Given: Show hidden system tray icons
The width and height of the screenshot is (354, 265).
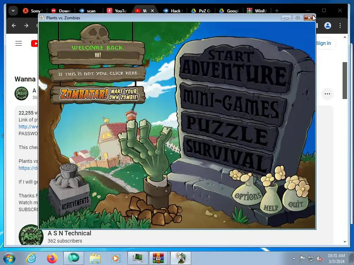Looking at the screenshot, I should [294, 258].
